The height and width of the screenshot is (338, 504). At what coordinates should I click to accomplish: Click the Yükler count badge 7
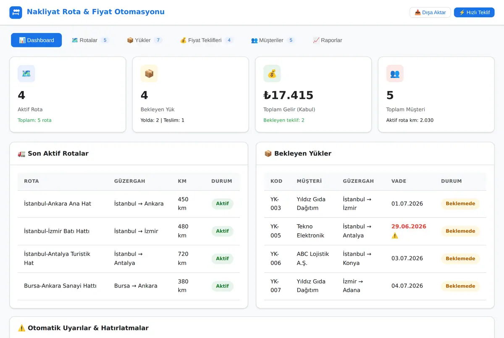pyautogui.click(x=158, y=40)
